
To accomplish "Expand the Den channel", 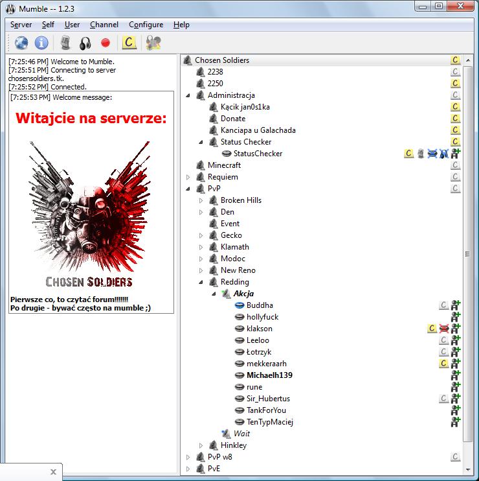I will coord(201,212).
